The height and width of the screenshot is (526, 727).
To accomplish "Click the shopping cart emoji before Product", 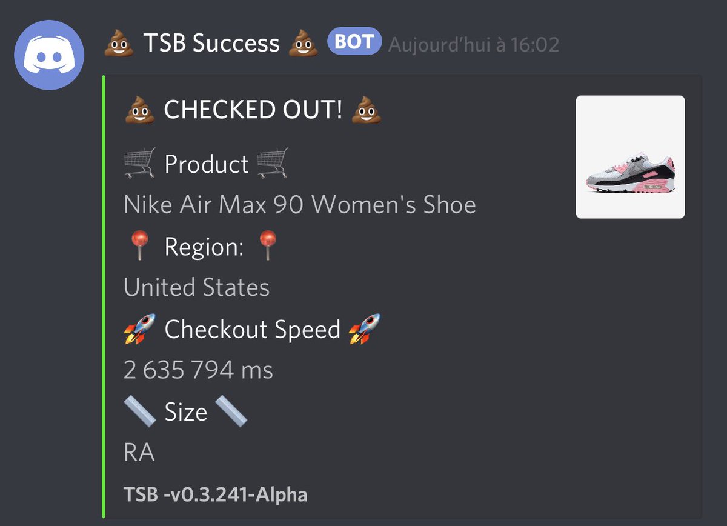I will pyautogui.click(x=139, y=164).
